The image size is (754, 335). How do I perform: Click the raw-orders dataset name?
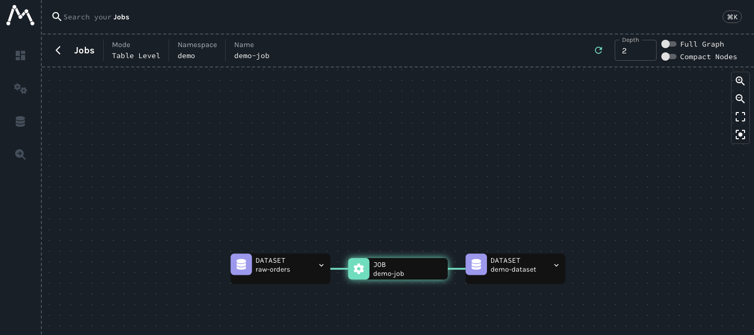click(x=273, y=270)
